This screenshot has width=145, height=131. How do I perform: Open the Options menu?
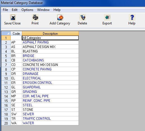pos(27,10)
